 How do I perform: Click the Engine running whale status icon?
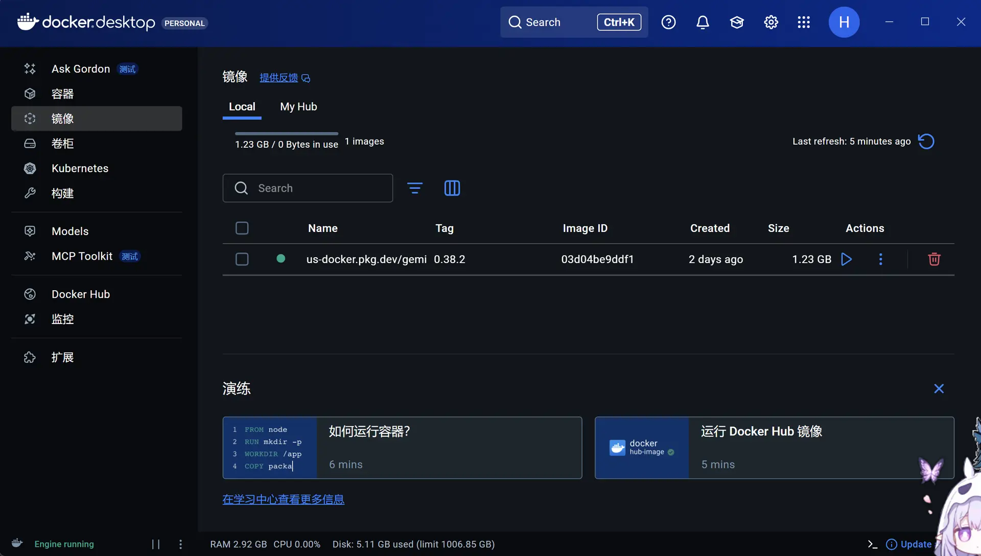coord(17,543)
